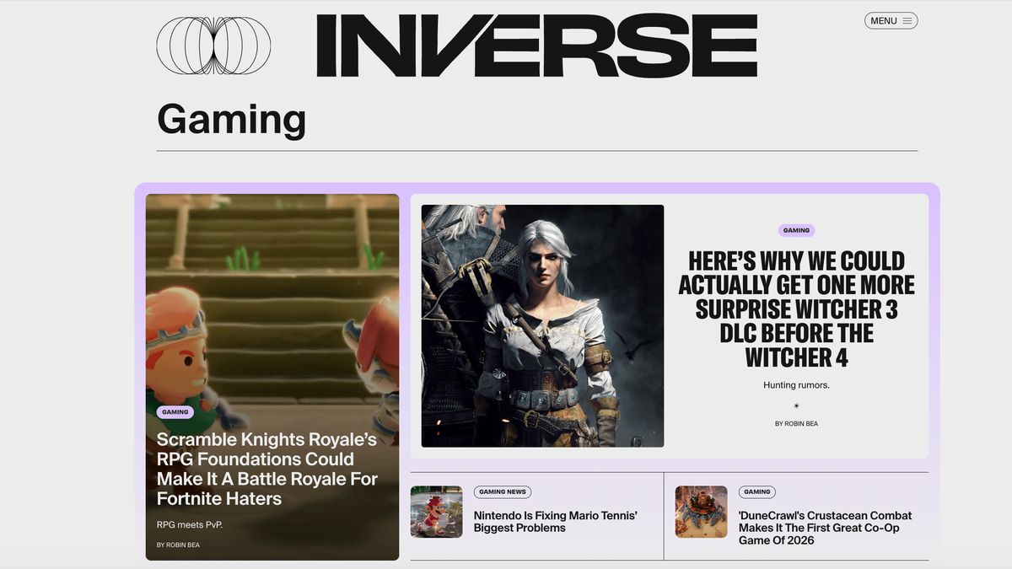Click the INVERSE wordmark logo

(x=536, y=45)
